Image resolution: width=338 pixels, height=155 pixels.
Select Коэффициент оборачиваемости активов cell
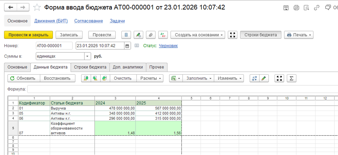[x=72, y=128]
